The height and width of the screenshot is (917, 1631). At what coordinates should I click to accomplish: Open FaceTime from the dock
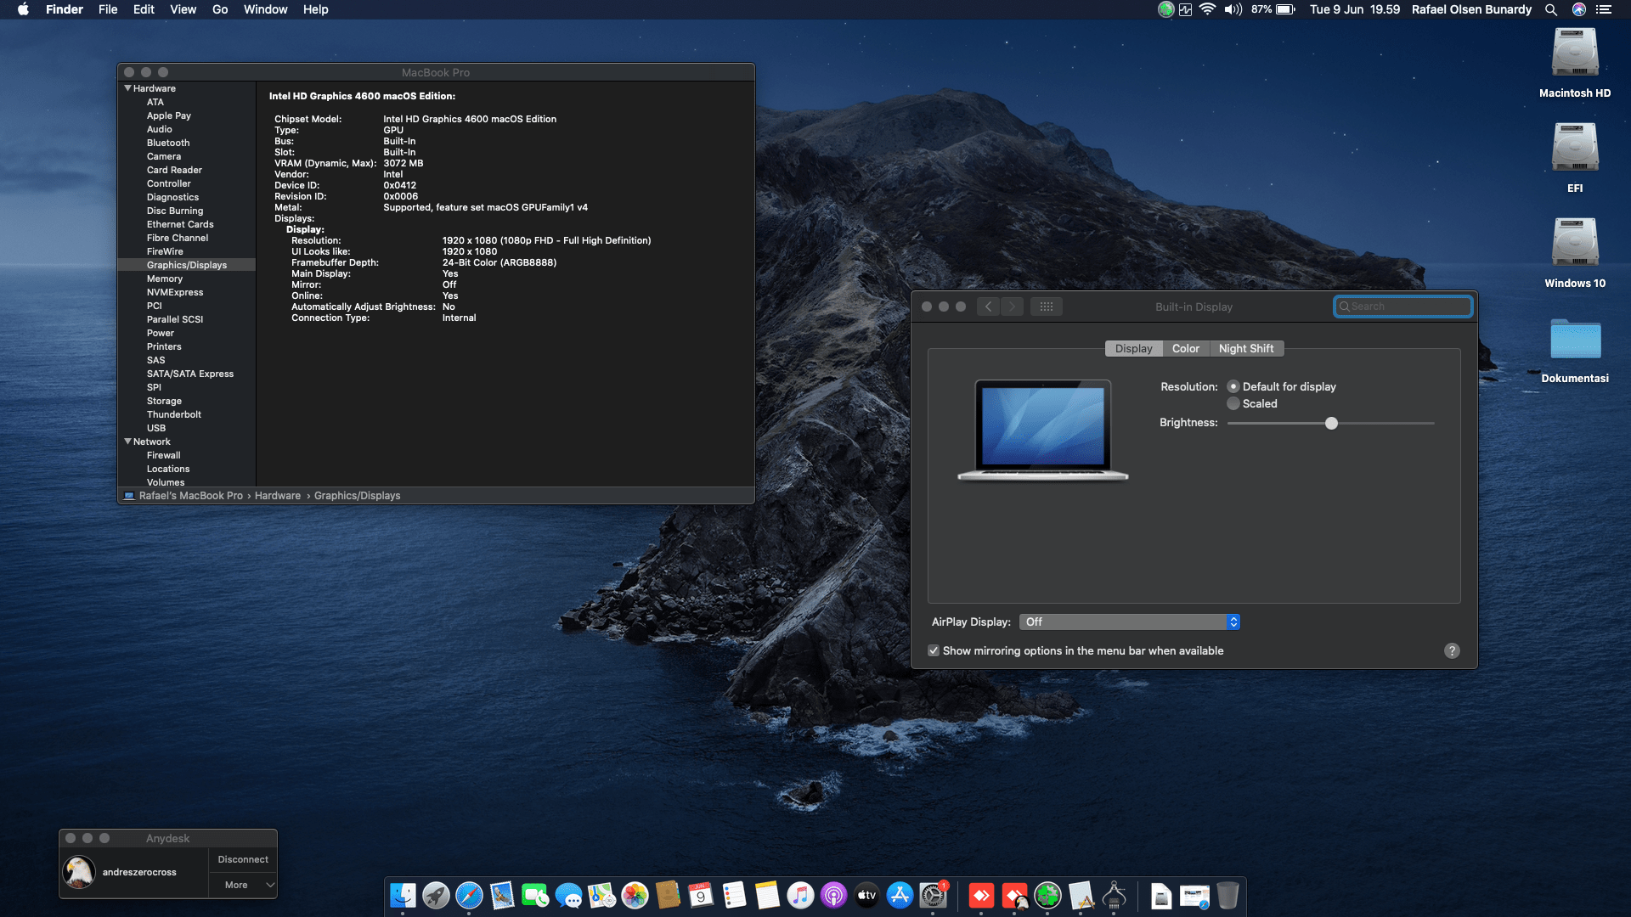click(535, 895)
